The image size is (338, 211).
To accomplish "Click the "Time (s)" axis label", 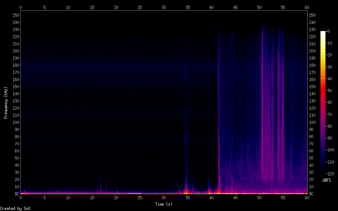I will [x=164, y=204].
